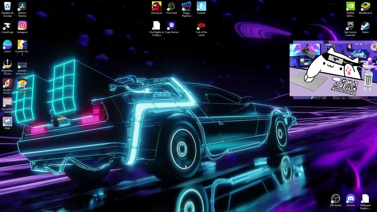Open the One-armed robber shortcut
This screenshot has width=377, height=212.
(7, 106)
